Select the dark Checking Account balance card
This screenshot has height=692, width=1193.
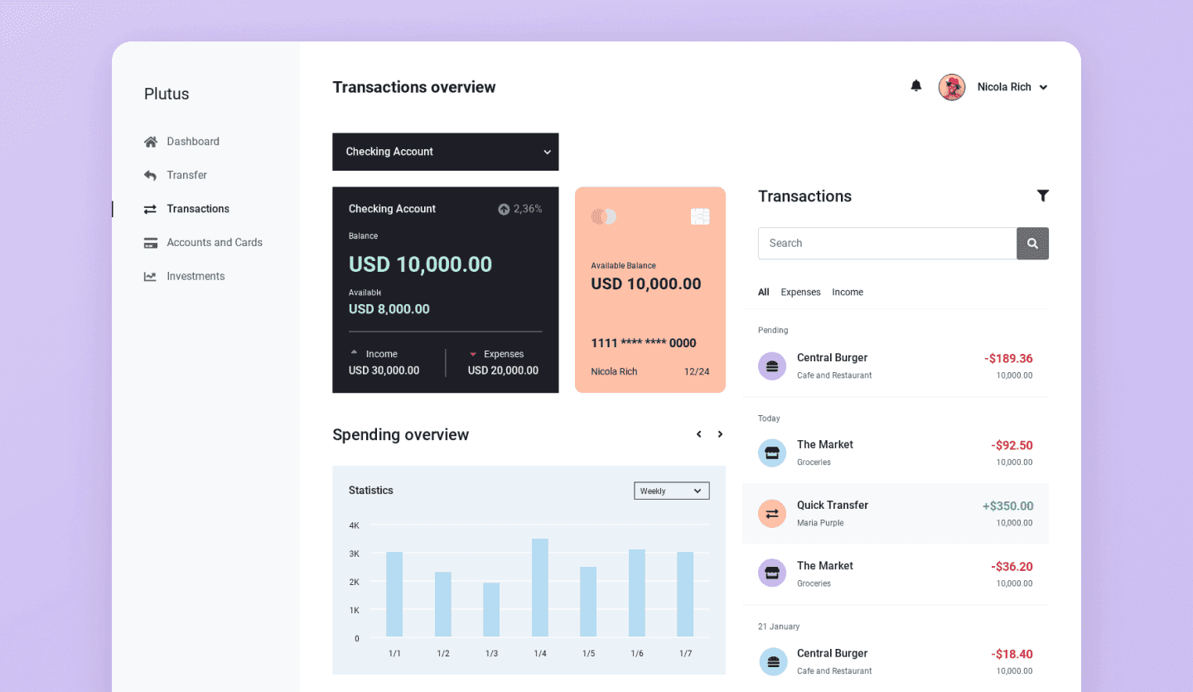446,290
